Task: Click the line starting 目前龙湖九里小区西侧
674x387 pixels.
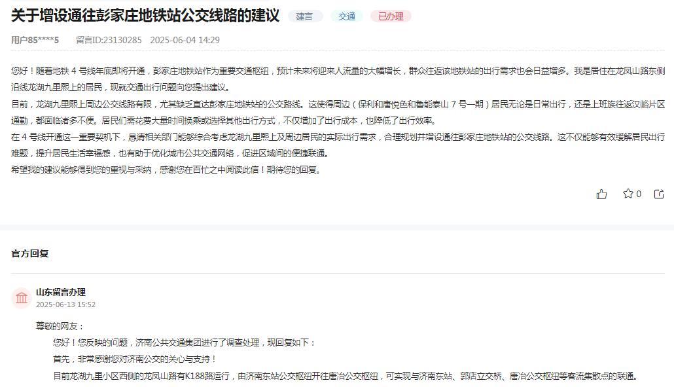Action: 346,376
